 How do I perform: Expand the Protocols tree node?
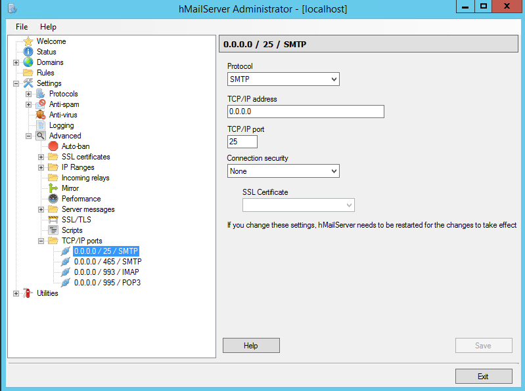point(28,94)
